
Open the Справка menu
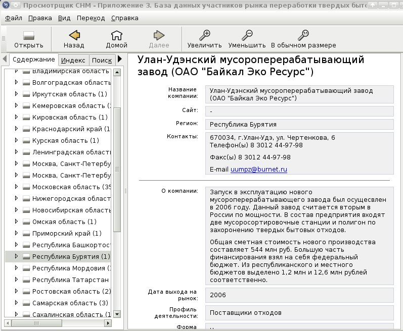pyautogui.click(x=125, y=18)
